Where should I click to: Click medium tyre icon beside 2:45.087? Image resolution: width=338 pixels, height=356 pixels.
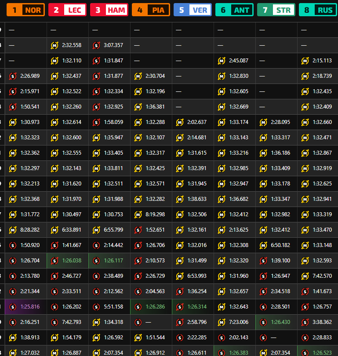pos(222,61)
